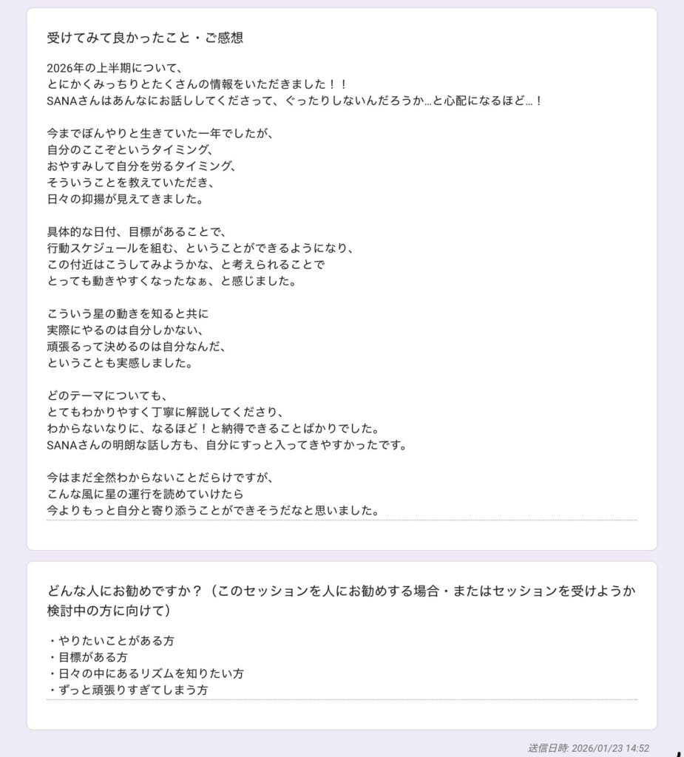Viewport: 684px width, 757px height.
Task: Click the 送信日時 timestamp at the bottom
Action: [589, 748]
